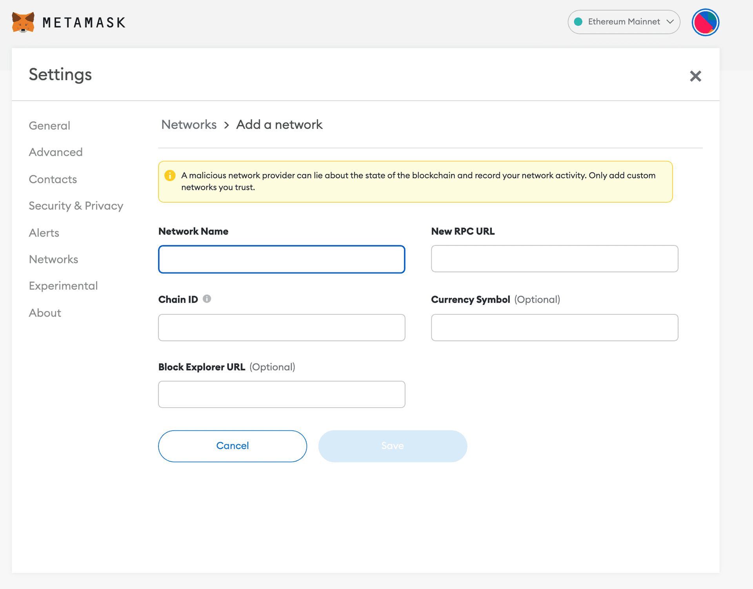This screenshot has width=753, height=589.
Task: Open the Alerts settings section
Action: 44,233
